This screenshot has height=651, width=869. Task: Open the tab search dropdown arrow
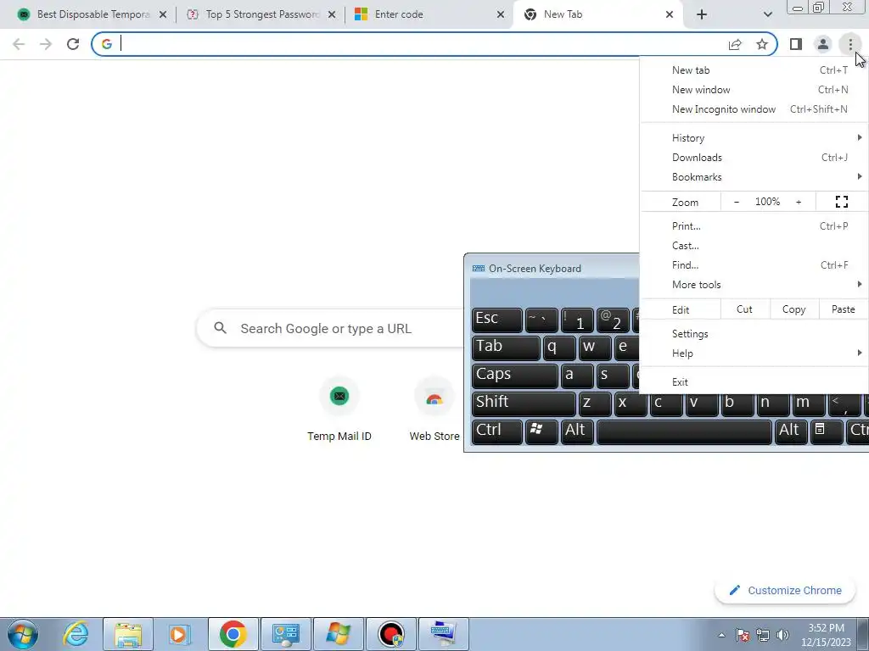point(767,15)
